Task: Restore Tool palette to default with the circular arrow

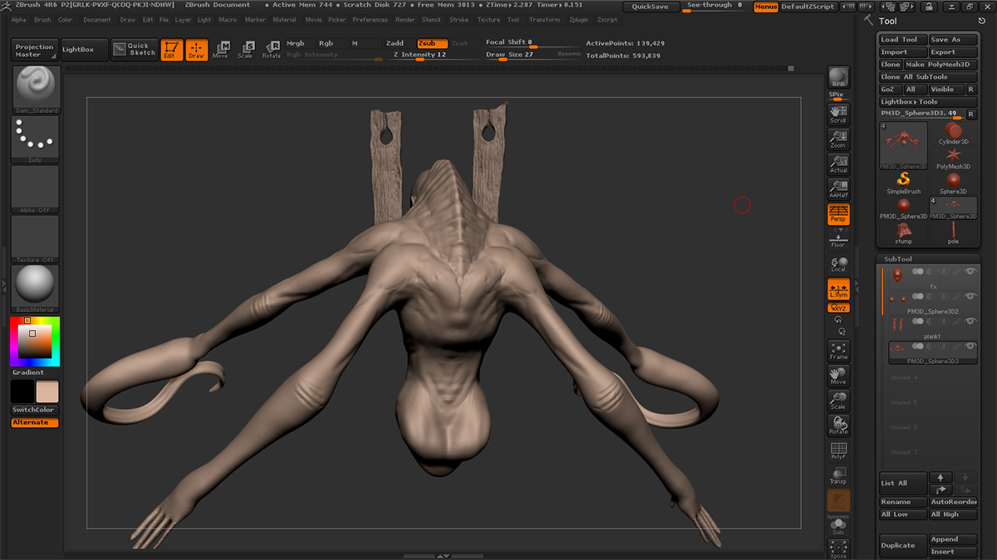Action: click(x=983, y=20)
